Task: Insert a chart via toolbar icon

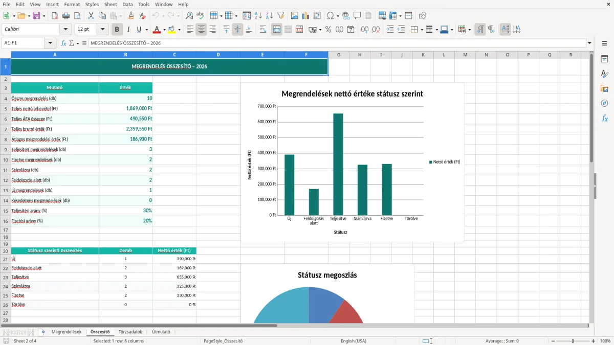Action: (306, 16)
